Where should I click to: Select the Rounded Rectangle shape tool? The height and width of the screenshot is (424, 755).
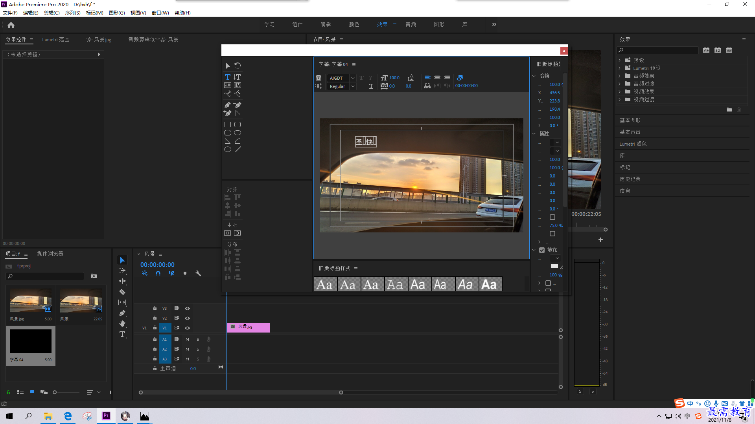point(238,124)
